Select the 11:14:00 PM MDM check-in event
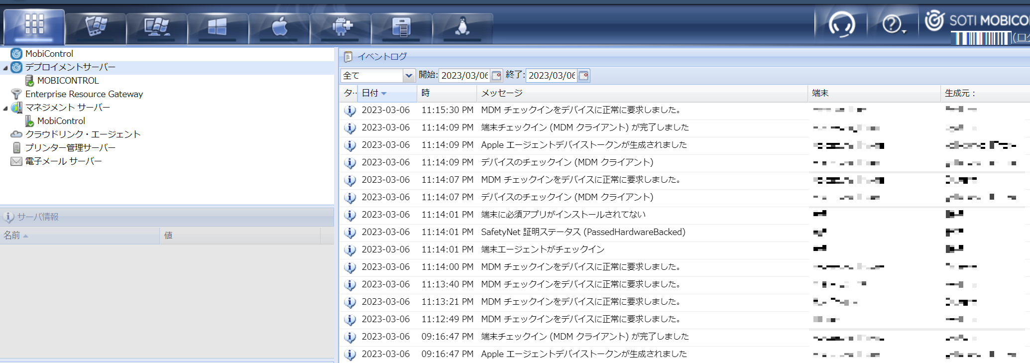 pos(685,267)
